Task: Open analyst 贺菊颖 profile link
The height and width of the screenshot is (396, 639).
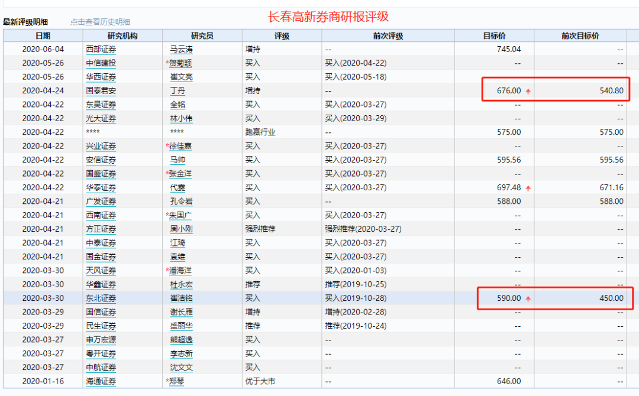Action: click(180, 63)
